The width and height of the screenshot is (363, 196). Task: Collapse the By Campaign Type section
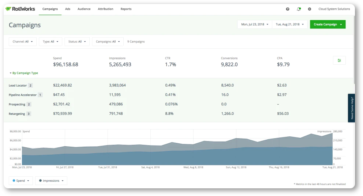click(x=24, y=73)
